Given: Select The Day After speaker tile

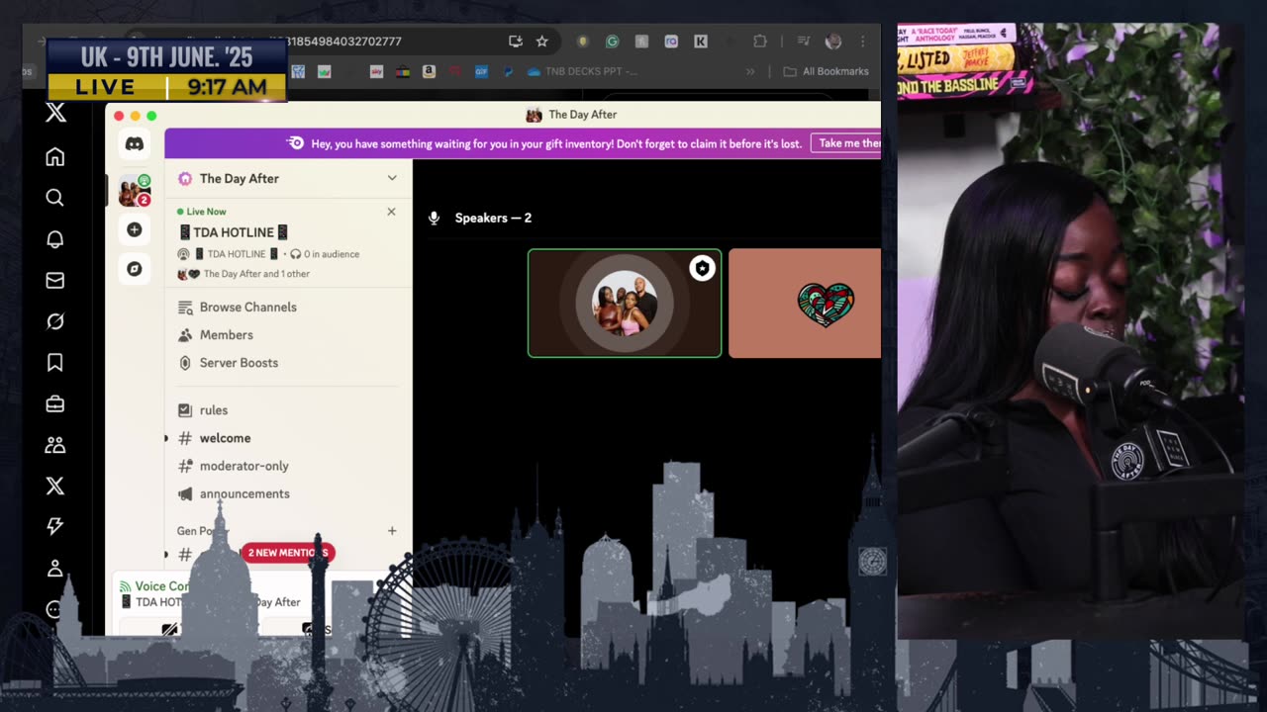Looking at the screenshot, I should click(625, 303).
